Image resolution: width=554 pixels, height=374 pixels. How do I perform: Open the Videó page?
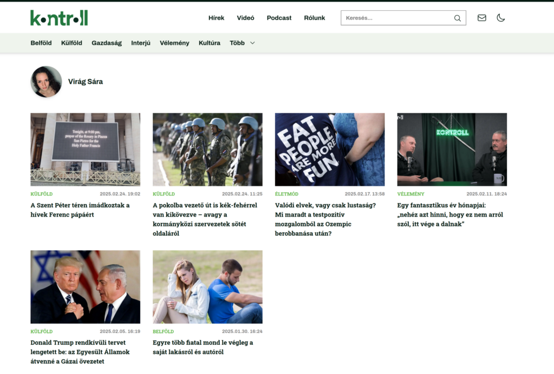[x=245, y=18]
